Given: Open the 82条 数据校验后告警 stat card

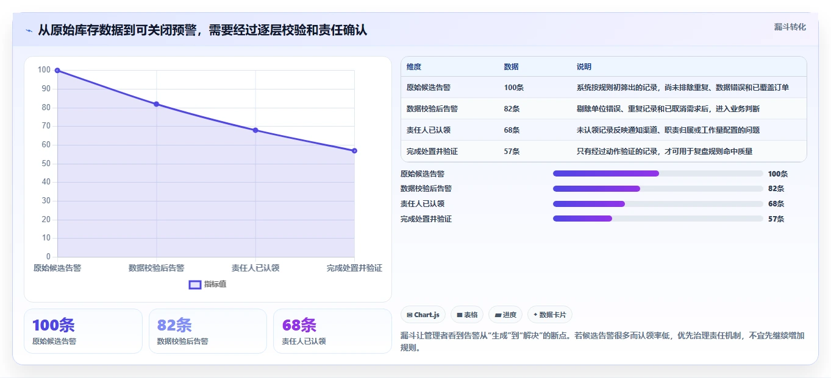Looking at the screenshot, I should point(208,331).
